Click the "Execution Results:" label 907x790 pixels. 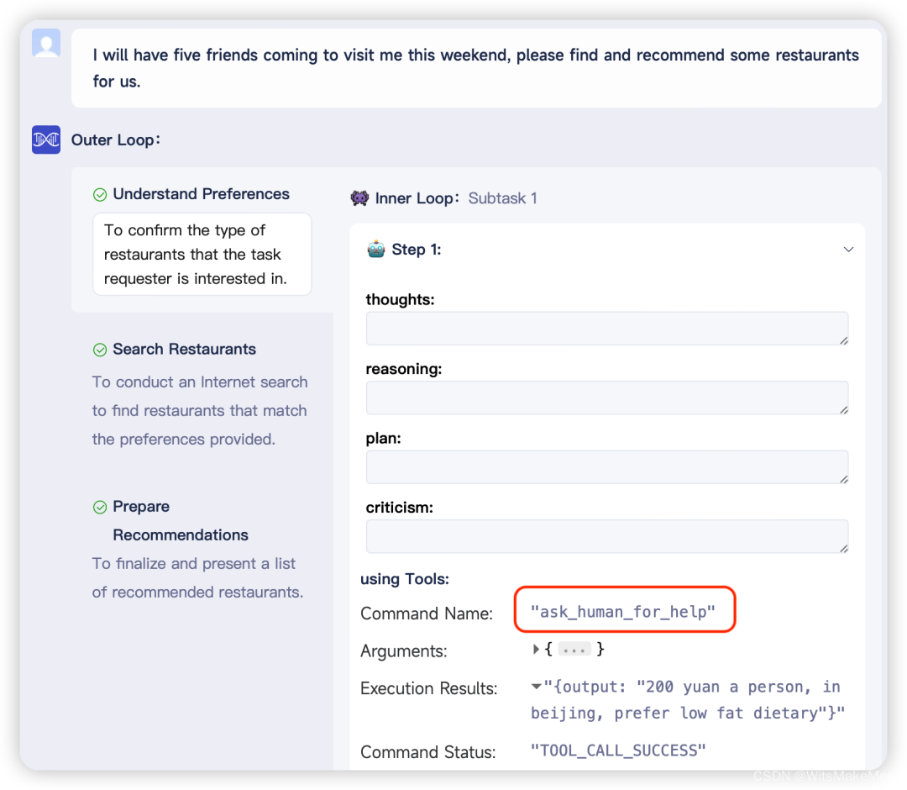(429, 688)
